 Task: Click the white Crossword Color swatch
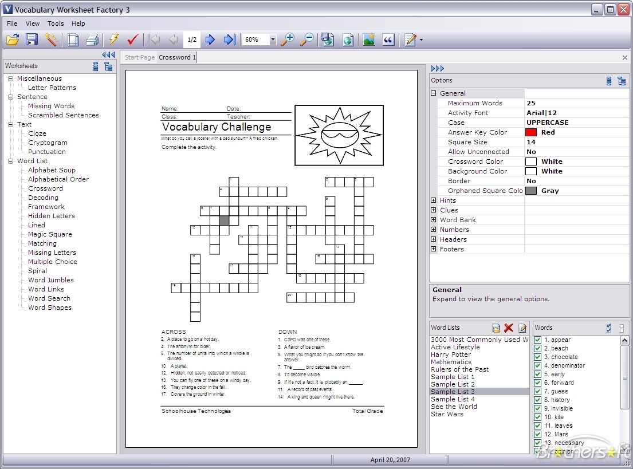(531, 161)
